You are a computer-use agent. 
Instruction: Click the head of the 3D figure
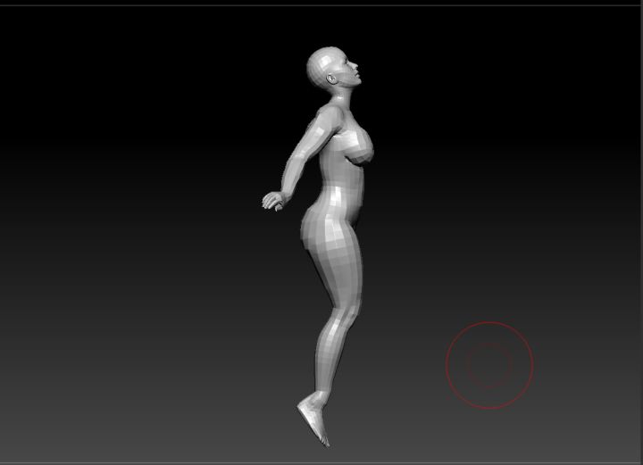pyautogui.click(x=332, y=68)
